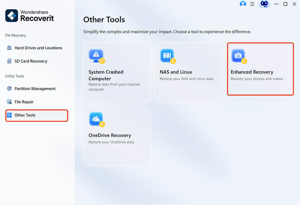This screenshot has width=300, height=205.
Task: Open the Enhanced Recovery title text
Action: tap(252, 72)
